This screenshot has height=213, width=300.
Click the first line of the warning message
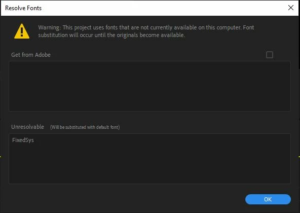pos(146,27)
